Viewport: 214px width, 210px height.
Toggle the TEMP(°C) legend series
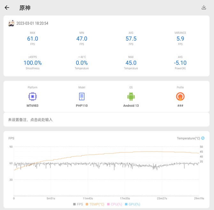95,204
